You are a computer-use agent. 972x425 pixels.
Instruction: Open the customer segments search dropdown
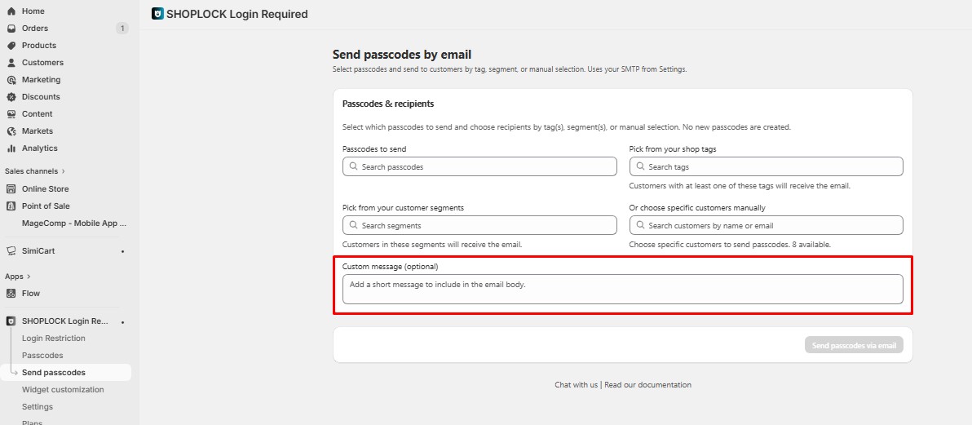tap(479, 225)
